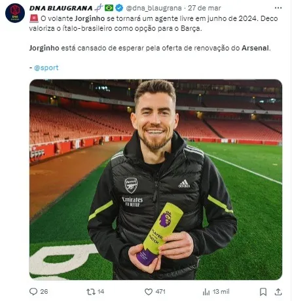Open the three-dot more options menu

[278, 8]
